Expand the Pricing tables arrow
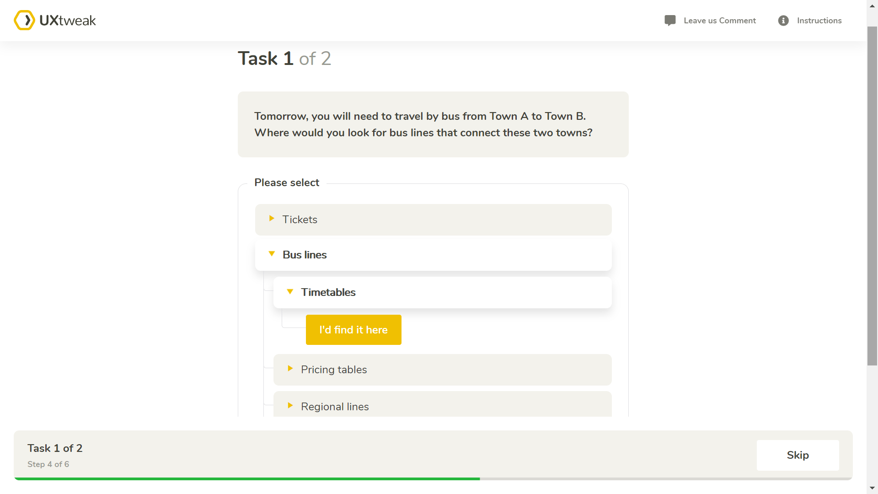 (290, 369)
